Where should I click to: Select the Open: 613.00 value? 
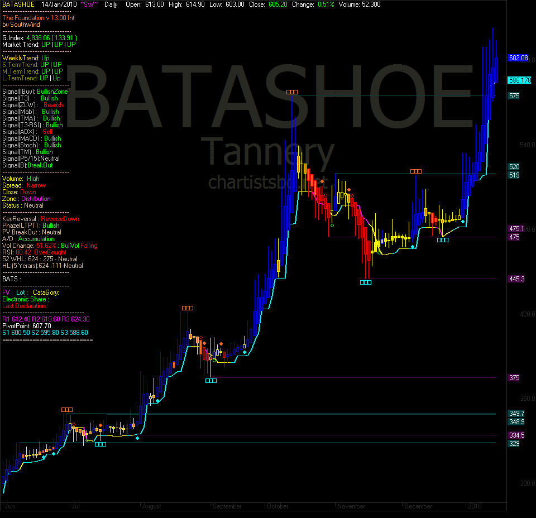tap(145, 4)
